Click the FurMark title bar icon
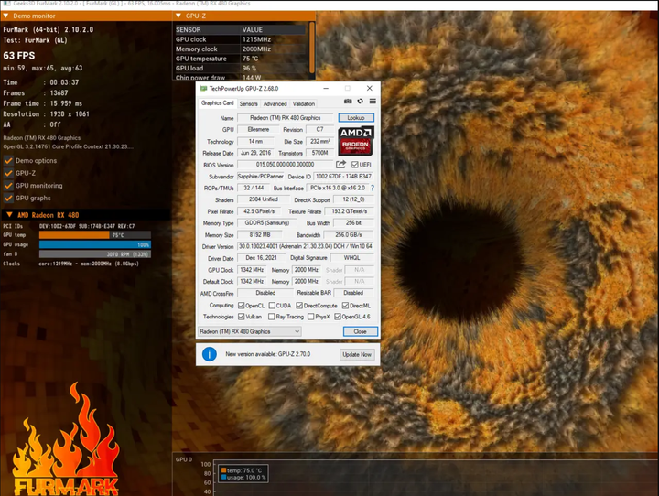This screenshot has height=496, width=659. tap(5, 4)
